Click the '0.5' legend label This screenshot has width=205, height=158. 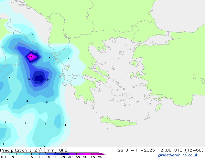[11, 157]
